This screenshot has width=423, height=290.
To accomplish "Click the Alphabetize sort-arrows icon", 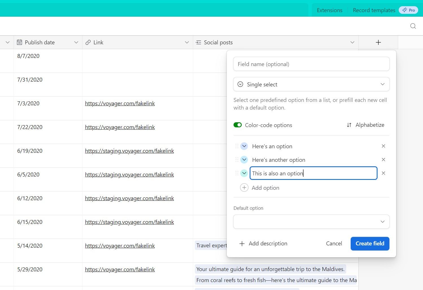I will pos(349,125).
